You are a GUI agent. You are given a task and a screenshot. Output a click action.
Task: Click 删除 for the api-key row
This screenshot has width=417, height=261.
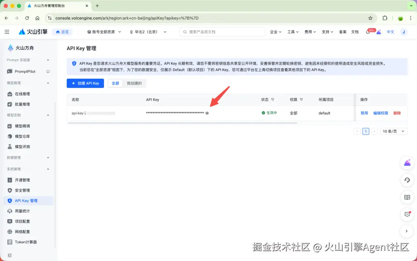[x=397, y=113]
